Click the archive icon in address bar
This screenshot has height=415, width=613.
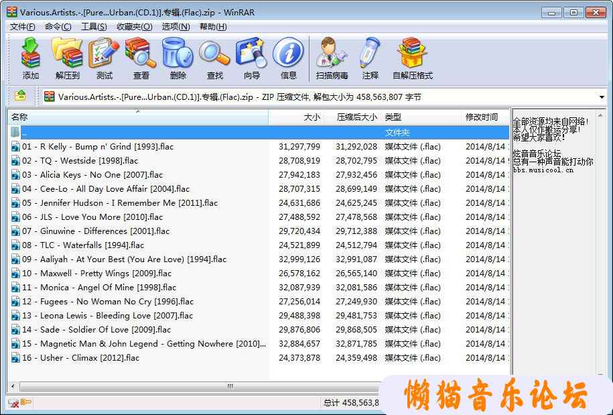pyautogui.click(x=50, y=97)
